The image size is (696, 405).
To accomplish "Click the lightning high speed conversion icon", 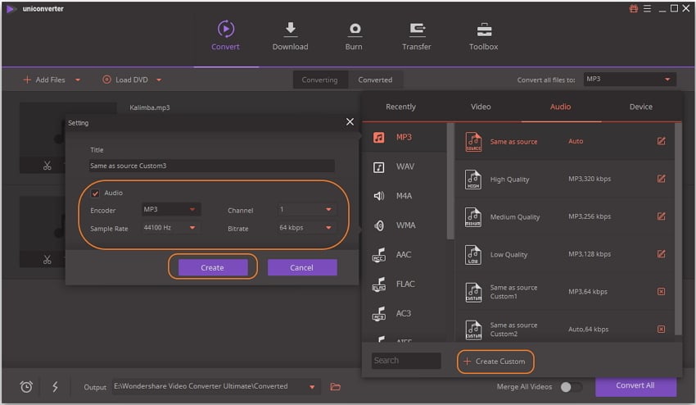I will [x=55, y=387].
